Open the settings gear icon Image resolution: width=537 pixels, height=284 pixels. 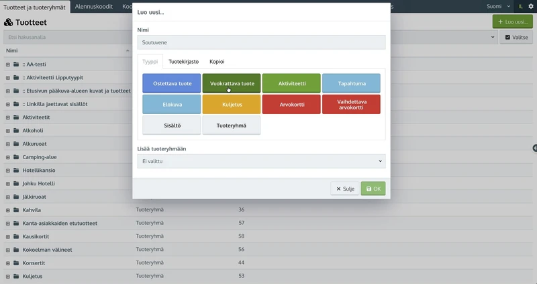tap(531, 6)
